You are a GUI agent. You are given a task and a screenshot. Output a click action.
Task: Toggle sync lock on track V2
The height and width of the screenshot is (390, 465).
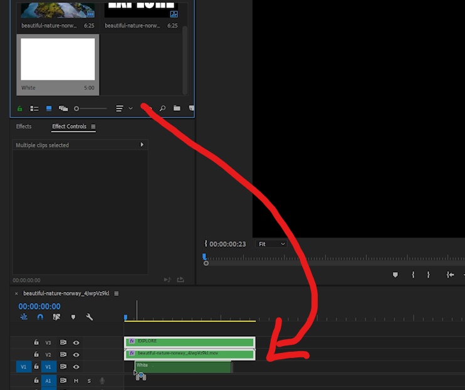[x=63, y=354]
